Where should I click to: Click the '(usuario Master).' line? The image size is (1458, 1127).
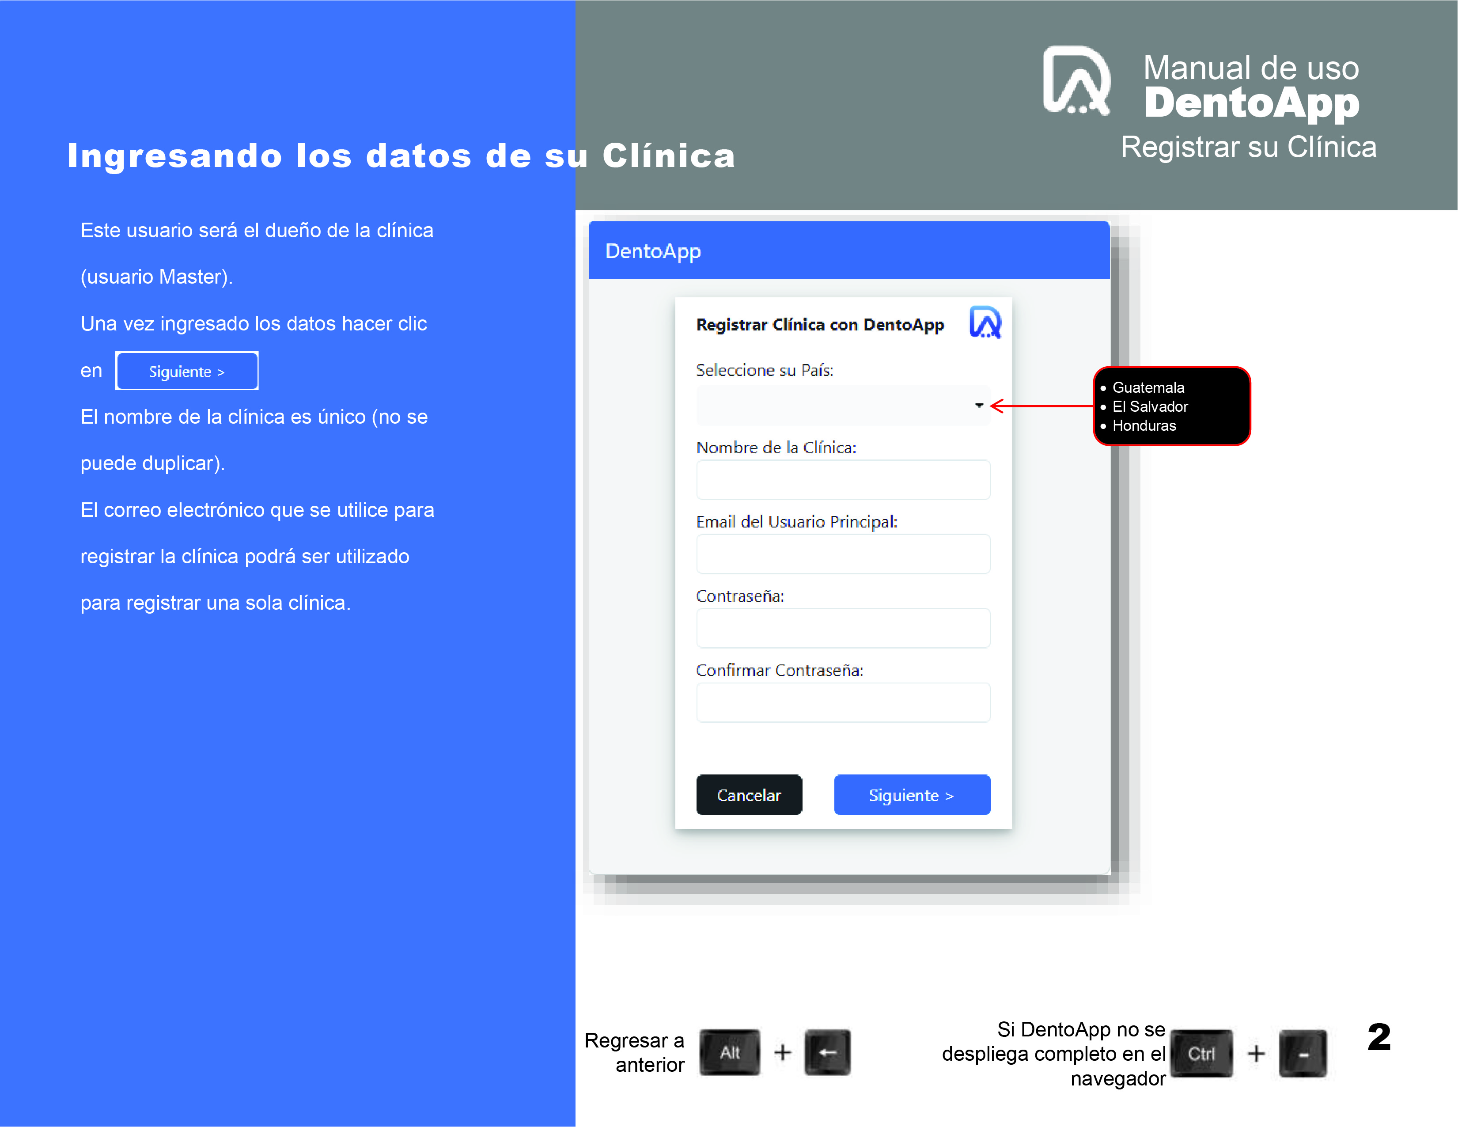point(157,277)
